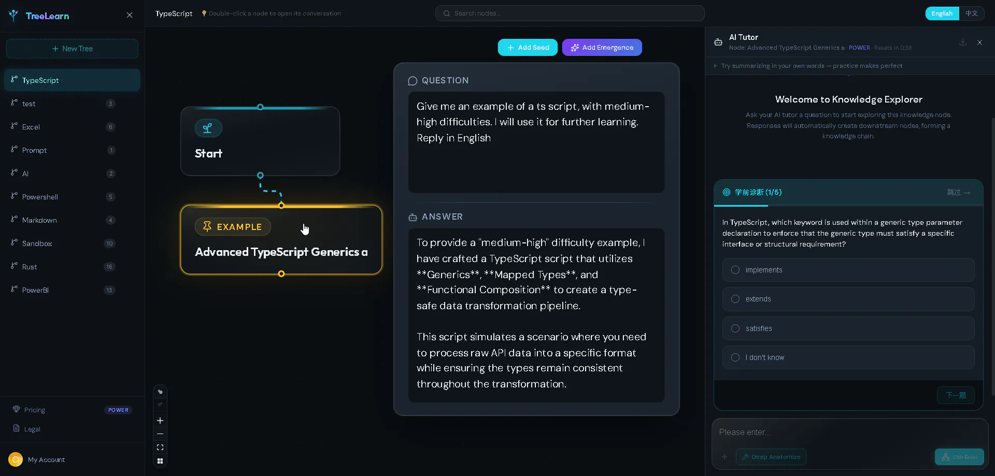This screenshot has height=476, width=995.
Task: Zoom out with the minus canvas control
Action: click(160, 434)
